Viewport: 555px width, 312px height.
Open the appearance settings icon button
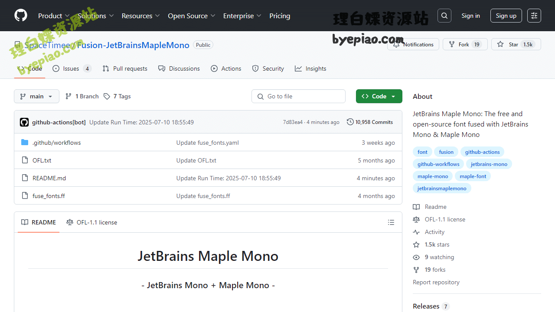[534, 16]
